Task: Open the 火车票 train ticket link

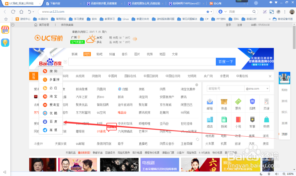Action: point(210,144)
